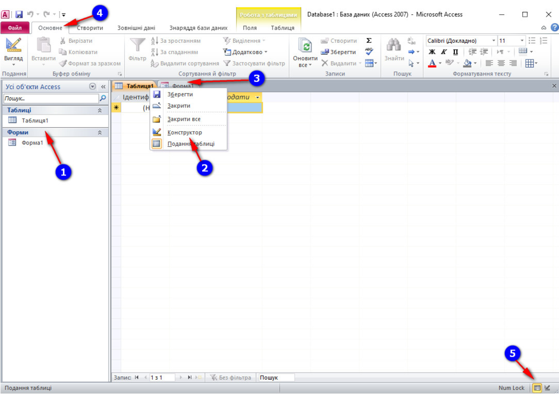The width and height of the screenshot is (559, 394).
Task: Click the fill color bucket
Action: pos(467,64)
